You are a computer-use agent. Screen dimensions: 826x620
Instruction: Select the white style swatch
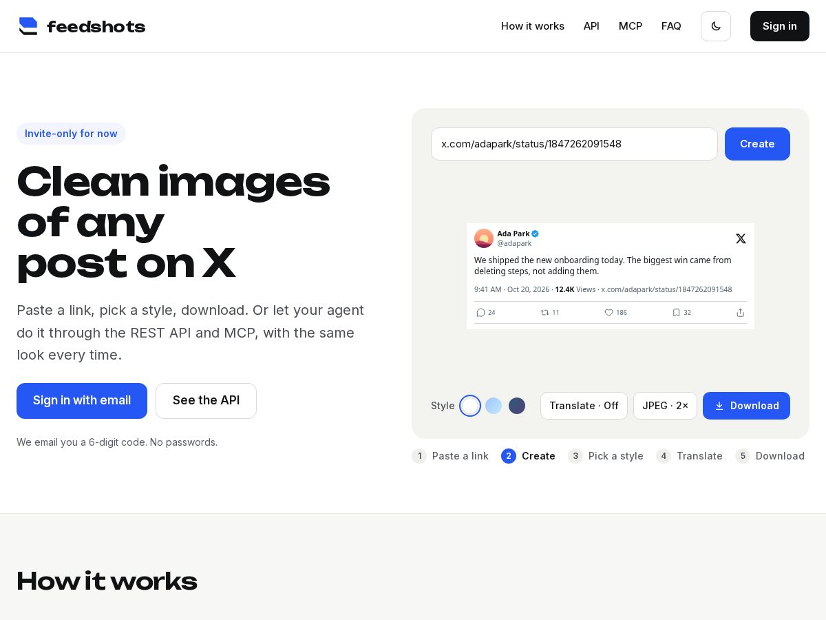470,406
